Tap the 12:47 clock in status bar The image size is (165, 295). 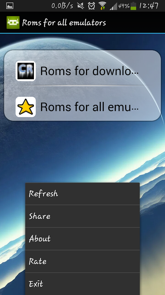coord(149,6)
